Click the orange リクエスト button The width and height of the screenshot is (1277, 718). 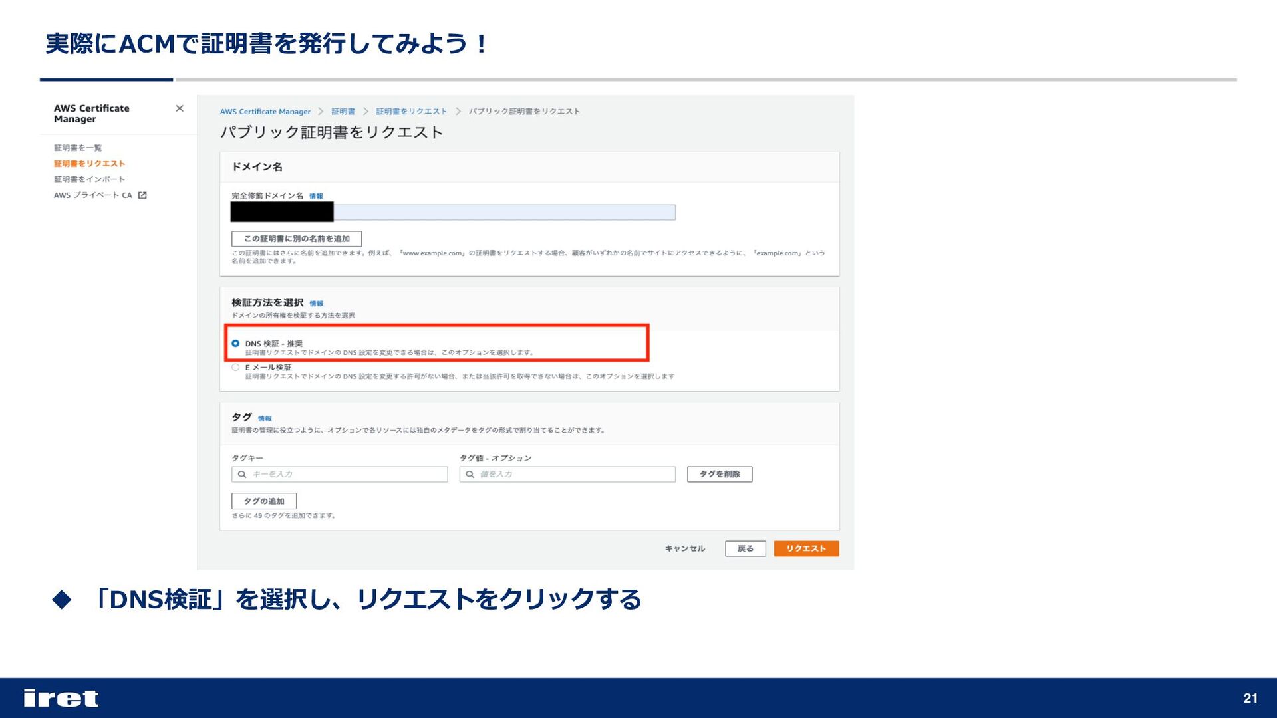806,548
